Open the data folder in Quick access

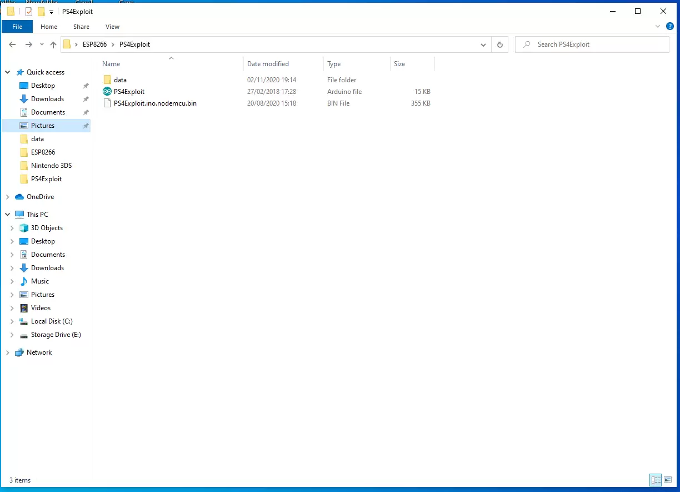click(37, 139)
